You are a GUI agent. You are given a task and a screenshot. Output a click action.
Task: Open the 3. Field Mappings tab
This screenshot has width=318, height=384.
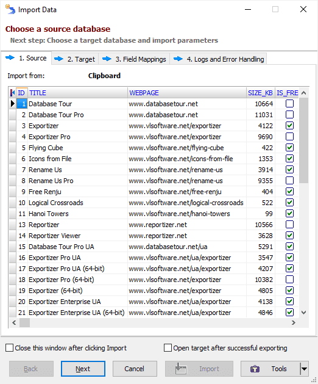click(x=134, y=59)
